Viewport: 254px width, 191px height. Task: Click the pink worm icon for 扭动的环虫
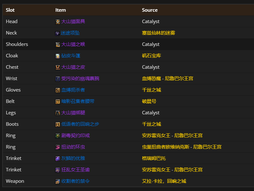[x=58, y=147]
